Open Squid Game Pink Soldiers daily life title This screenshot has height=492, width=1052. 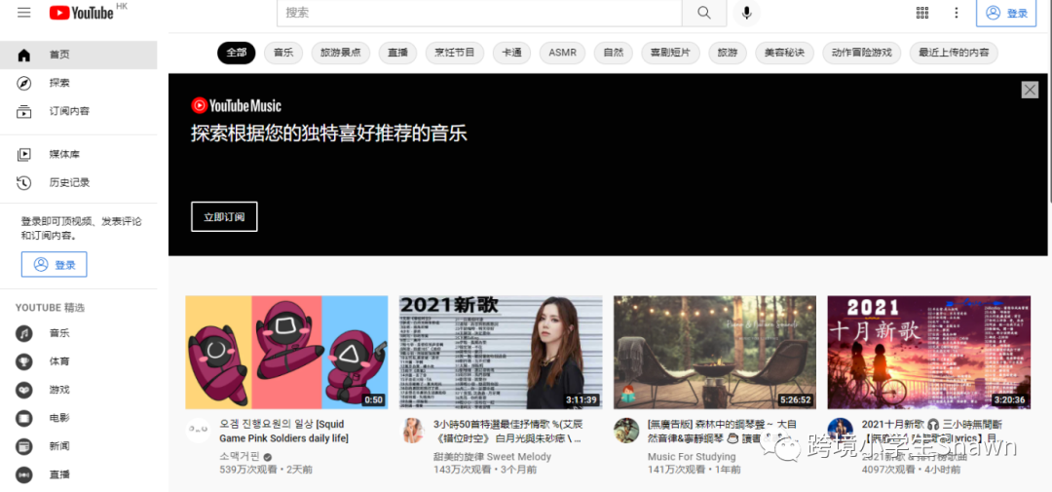click(284, 431)
